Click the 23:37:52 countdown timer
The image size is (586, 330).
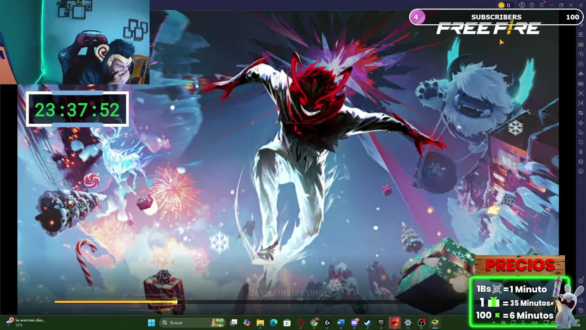(77, 109)
